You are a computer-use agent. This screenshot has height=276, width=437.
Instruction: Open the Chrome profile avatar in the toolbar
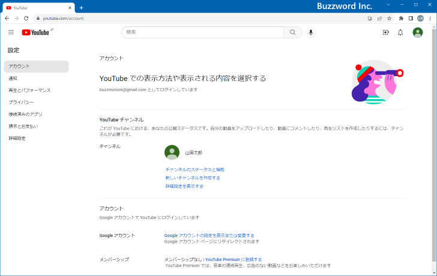pyautogui.click(x=420, y=19)
